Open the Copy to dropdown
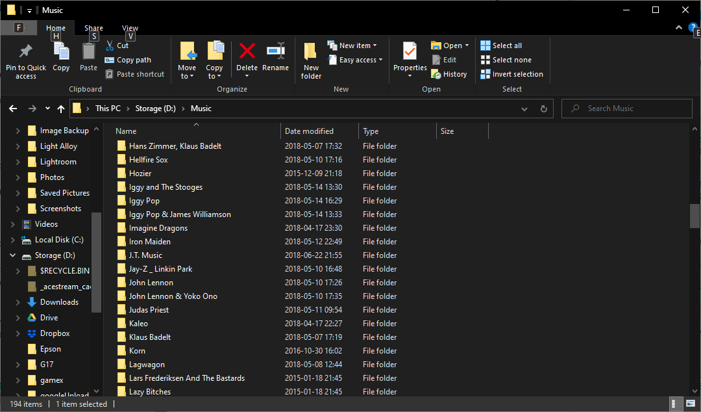This screenshot has height=412, width=701. click(214, 71)
